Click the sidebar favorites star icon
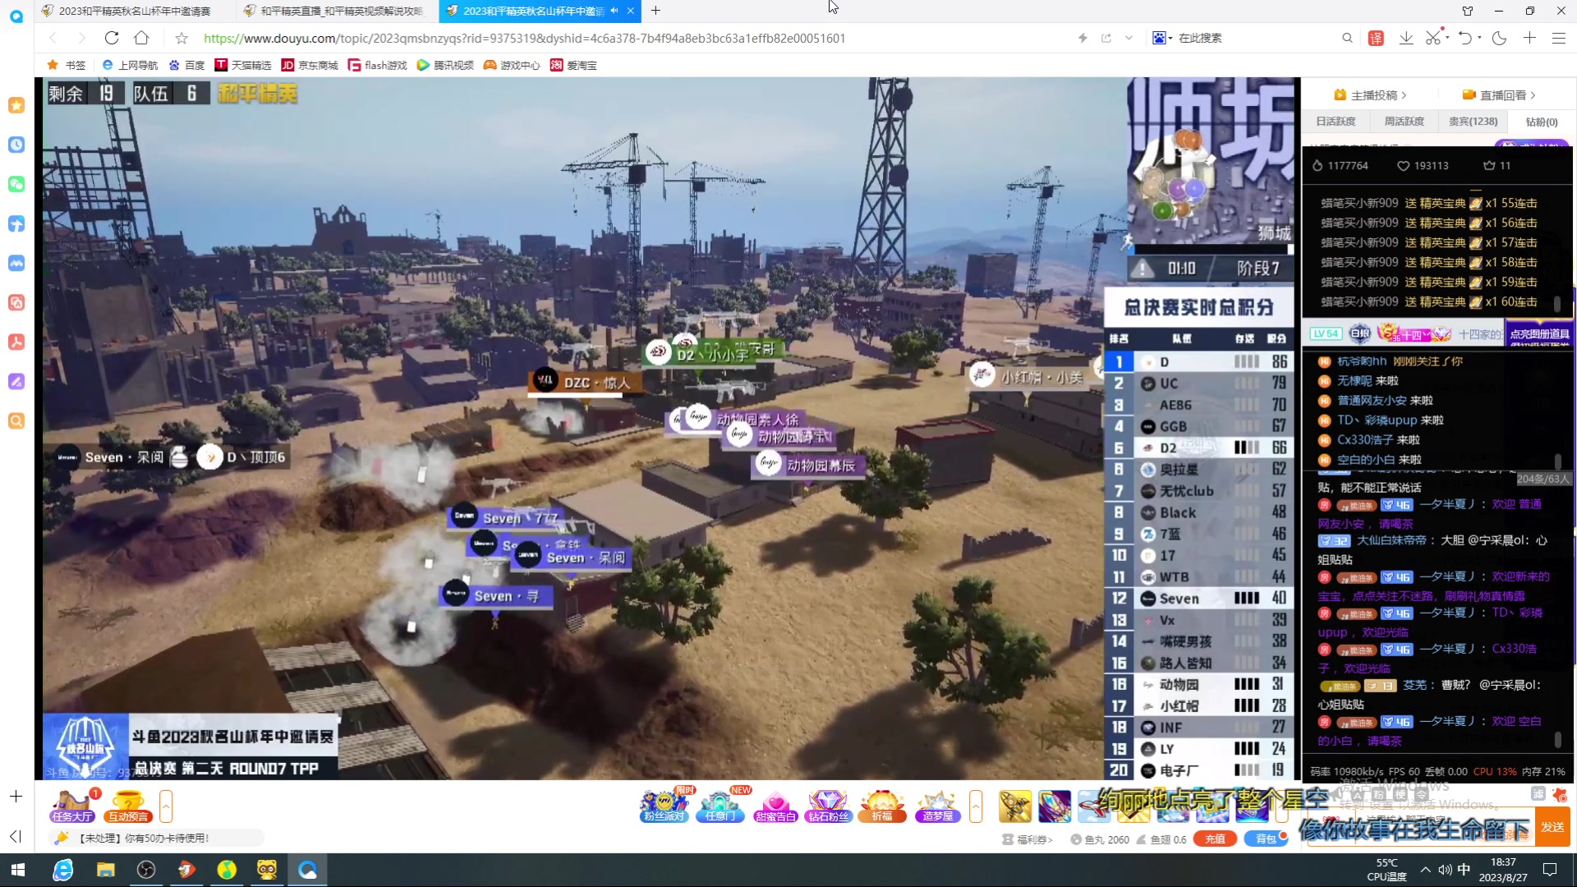The width and height of the screenshot is (1577, 887). coord(16,105)
